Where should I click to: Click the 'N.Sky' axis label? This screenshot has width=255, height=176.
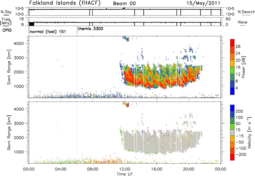(x=6, y=12)
